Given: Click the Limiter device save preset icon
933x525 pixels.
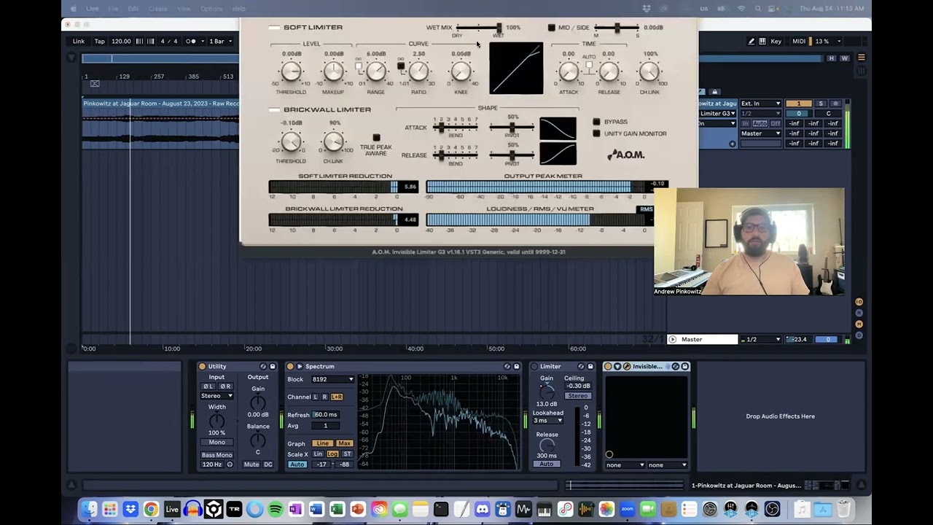Looking at the screenshot, I should point(590,367).
